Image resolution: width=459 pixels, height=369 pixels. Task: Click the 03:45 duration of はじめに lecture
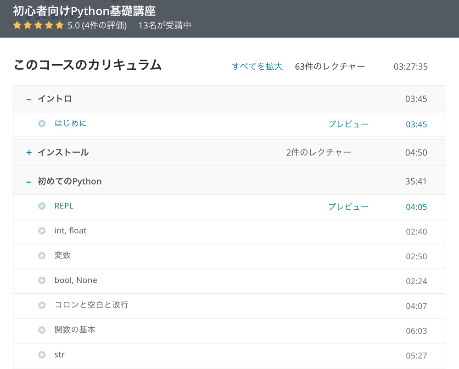pos(416,124)
